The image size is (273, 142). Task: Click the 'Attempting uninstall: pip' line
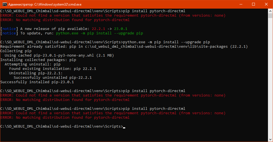[x=33, y=64]
